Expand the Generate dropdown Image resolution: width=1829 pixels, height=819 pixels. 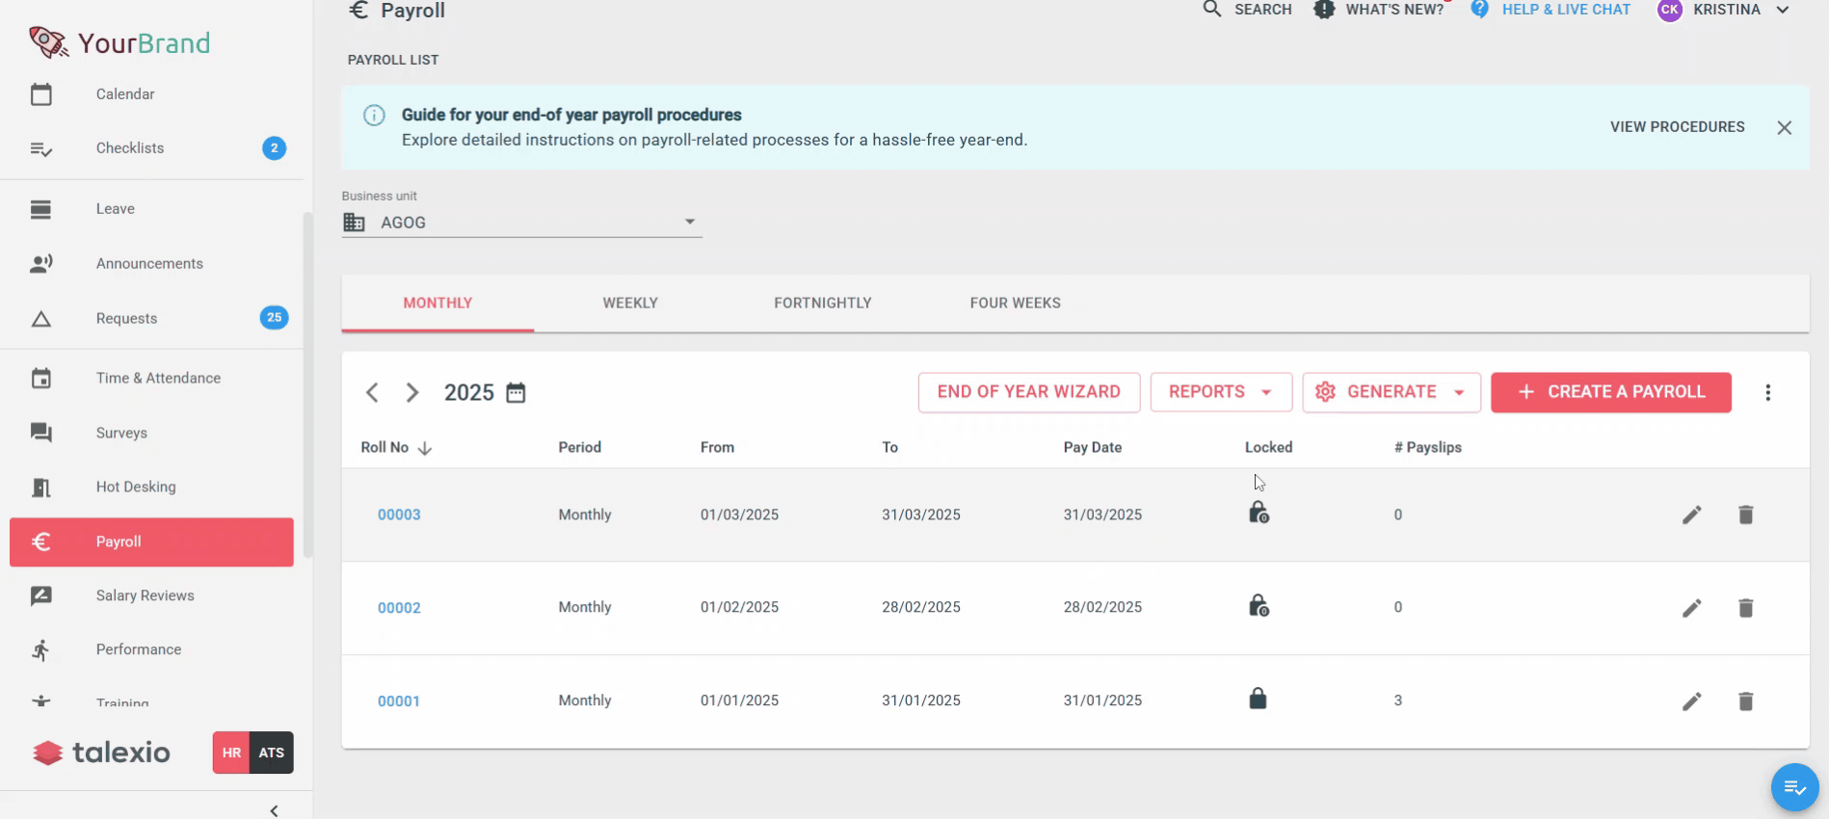point(1392,392)
